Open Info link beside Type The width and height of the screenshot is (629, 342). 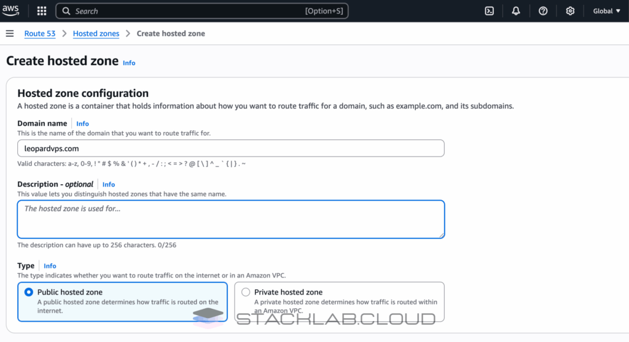click(x=50, y=266)
